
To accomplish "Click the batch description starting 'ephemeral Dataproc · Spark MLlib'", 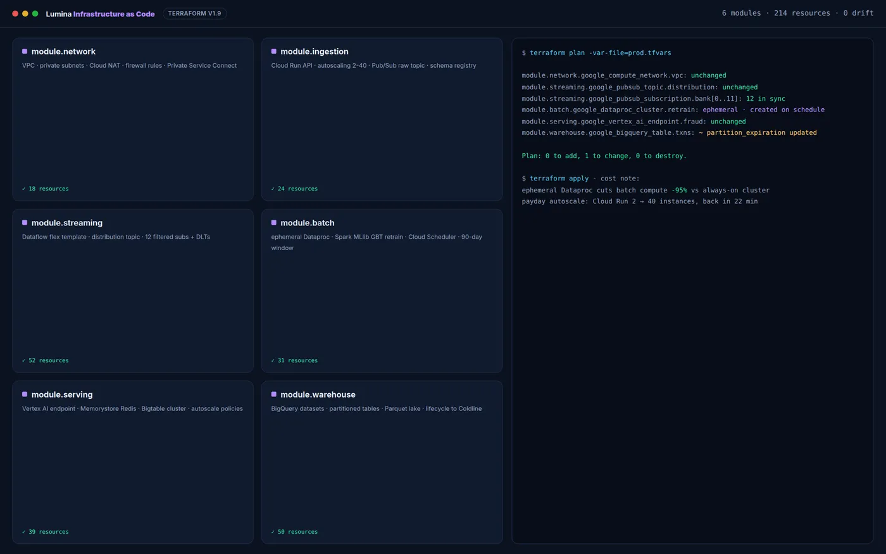I will tap(377, 242).
